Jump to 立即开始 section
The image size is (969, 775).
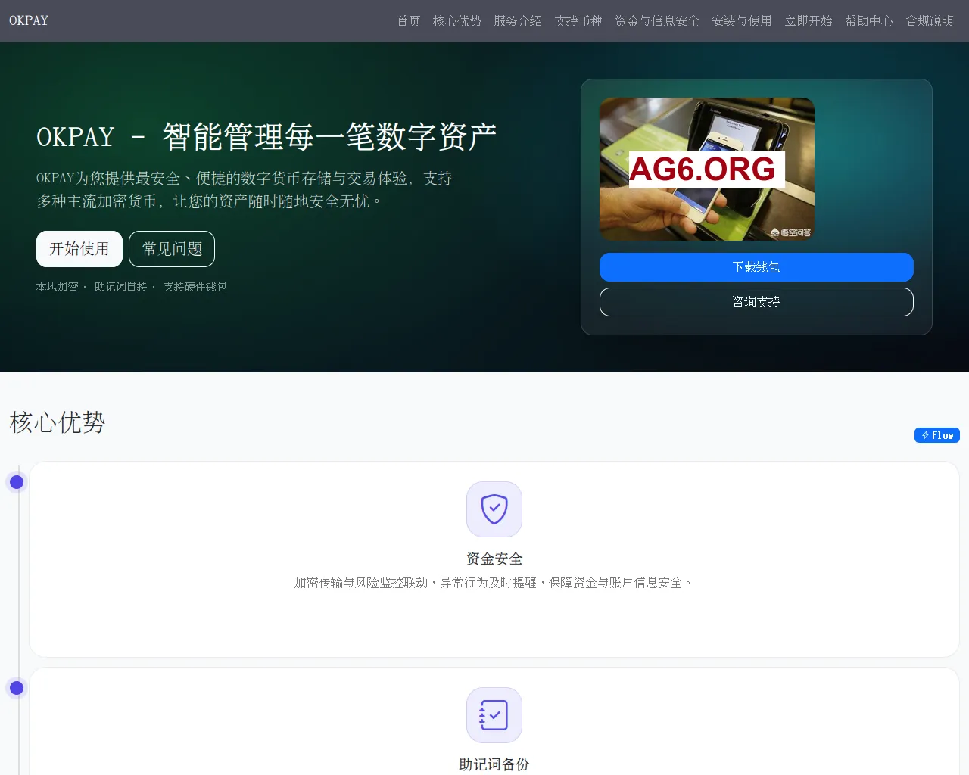click(809, 21)
